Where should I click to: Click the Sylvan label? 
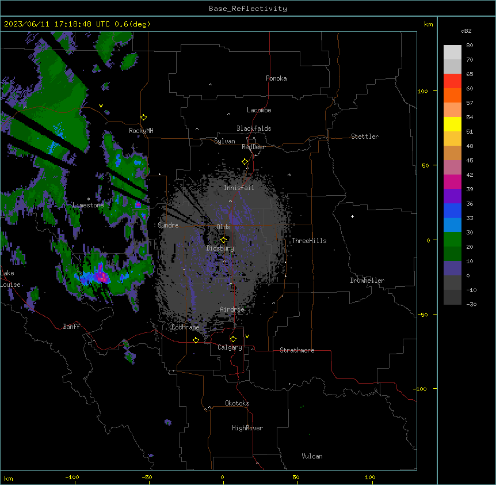click(x=224, y=141)
